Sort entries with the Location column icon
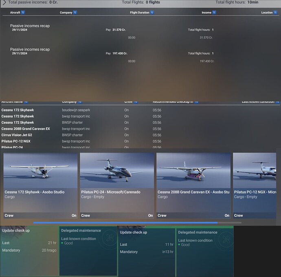This screenshot has width=281, height=277. tap(275, 12)
